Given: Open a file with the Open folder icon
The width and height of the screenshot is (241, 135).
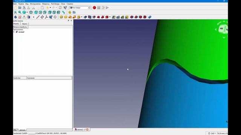Looking at the screenshot, I should click(20, 7).
